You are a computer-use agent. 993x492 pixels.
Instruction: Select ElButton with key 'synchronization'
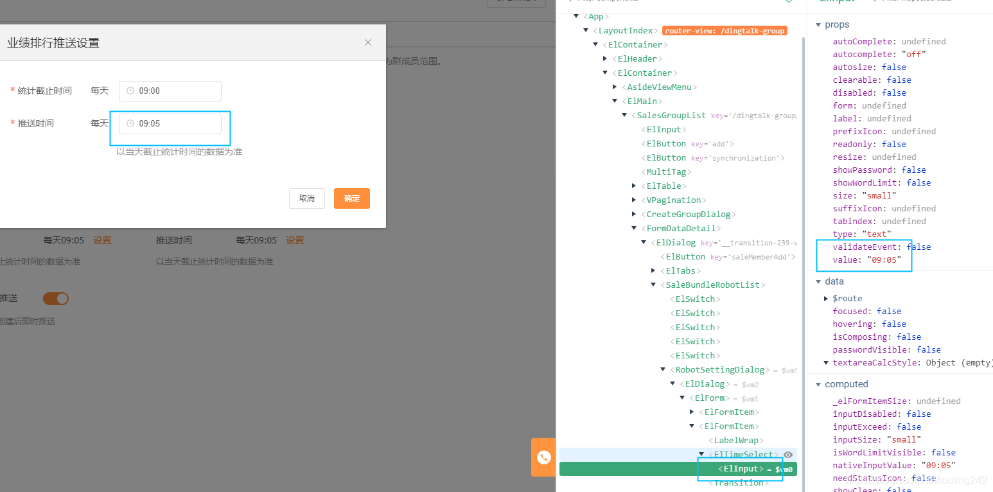[x=712, y=158]
